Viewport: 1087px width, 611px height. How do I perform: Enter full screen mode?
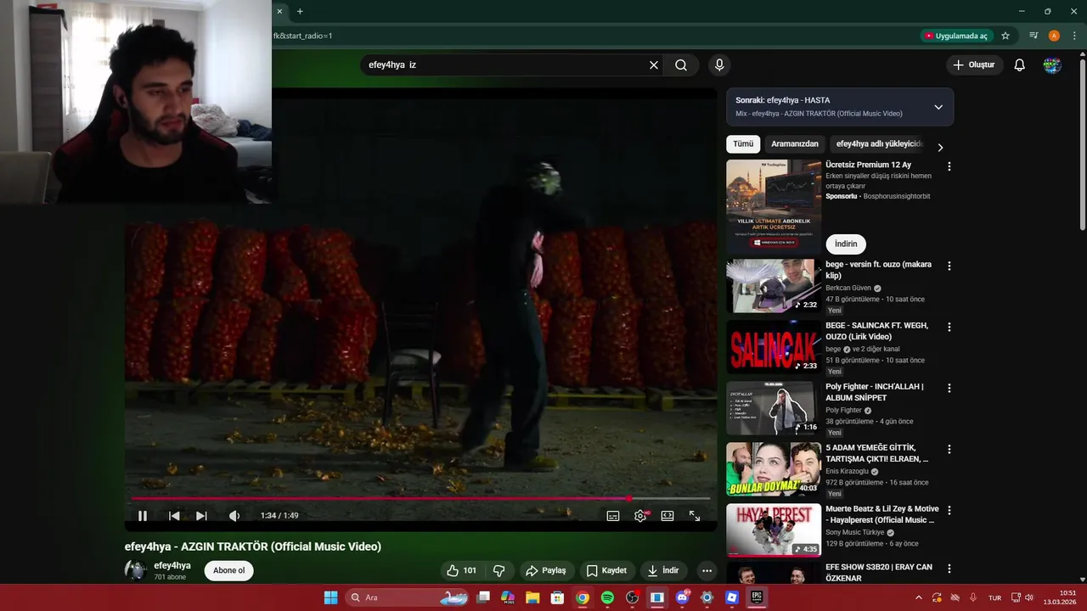coord(695,516)
